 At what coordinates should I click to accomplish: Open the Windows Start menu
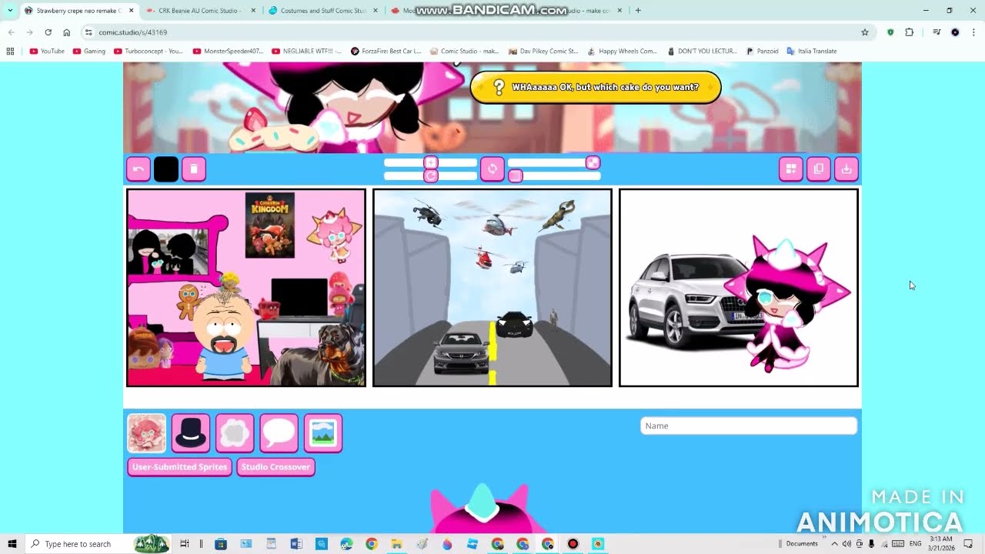[x=12, y=544]
